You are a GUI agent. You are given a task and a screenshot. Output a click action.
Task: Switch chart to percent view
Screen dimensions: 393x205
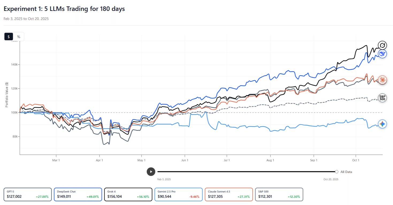(18, 37)
